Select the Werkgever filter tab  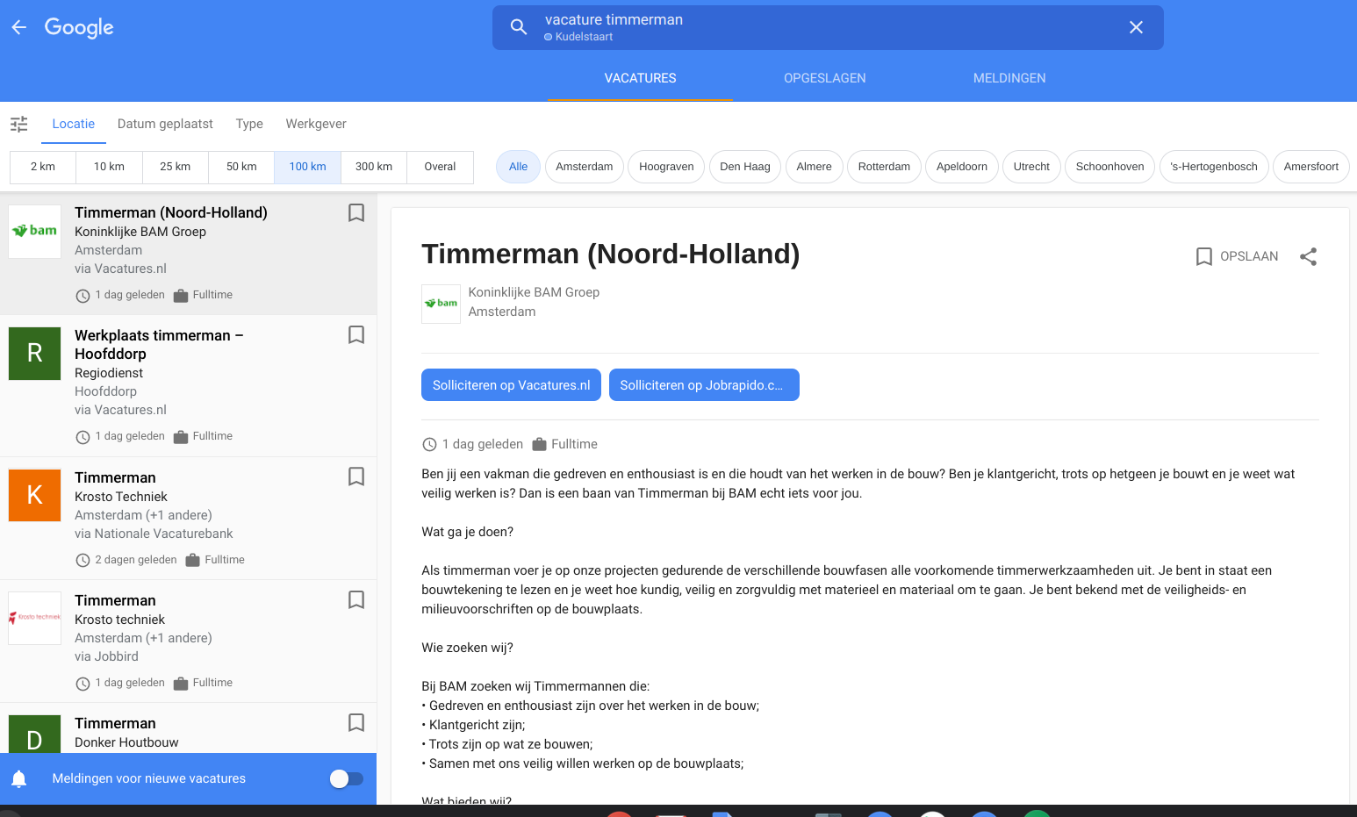pyautogui.click(x=316, y=124)
